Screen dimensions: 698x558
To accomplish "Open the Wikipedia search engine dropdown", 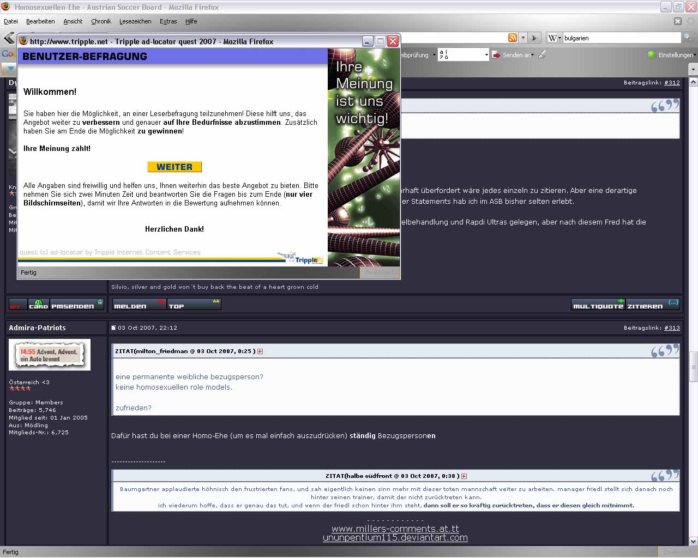I will pos(553,38).
